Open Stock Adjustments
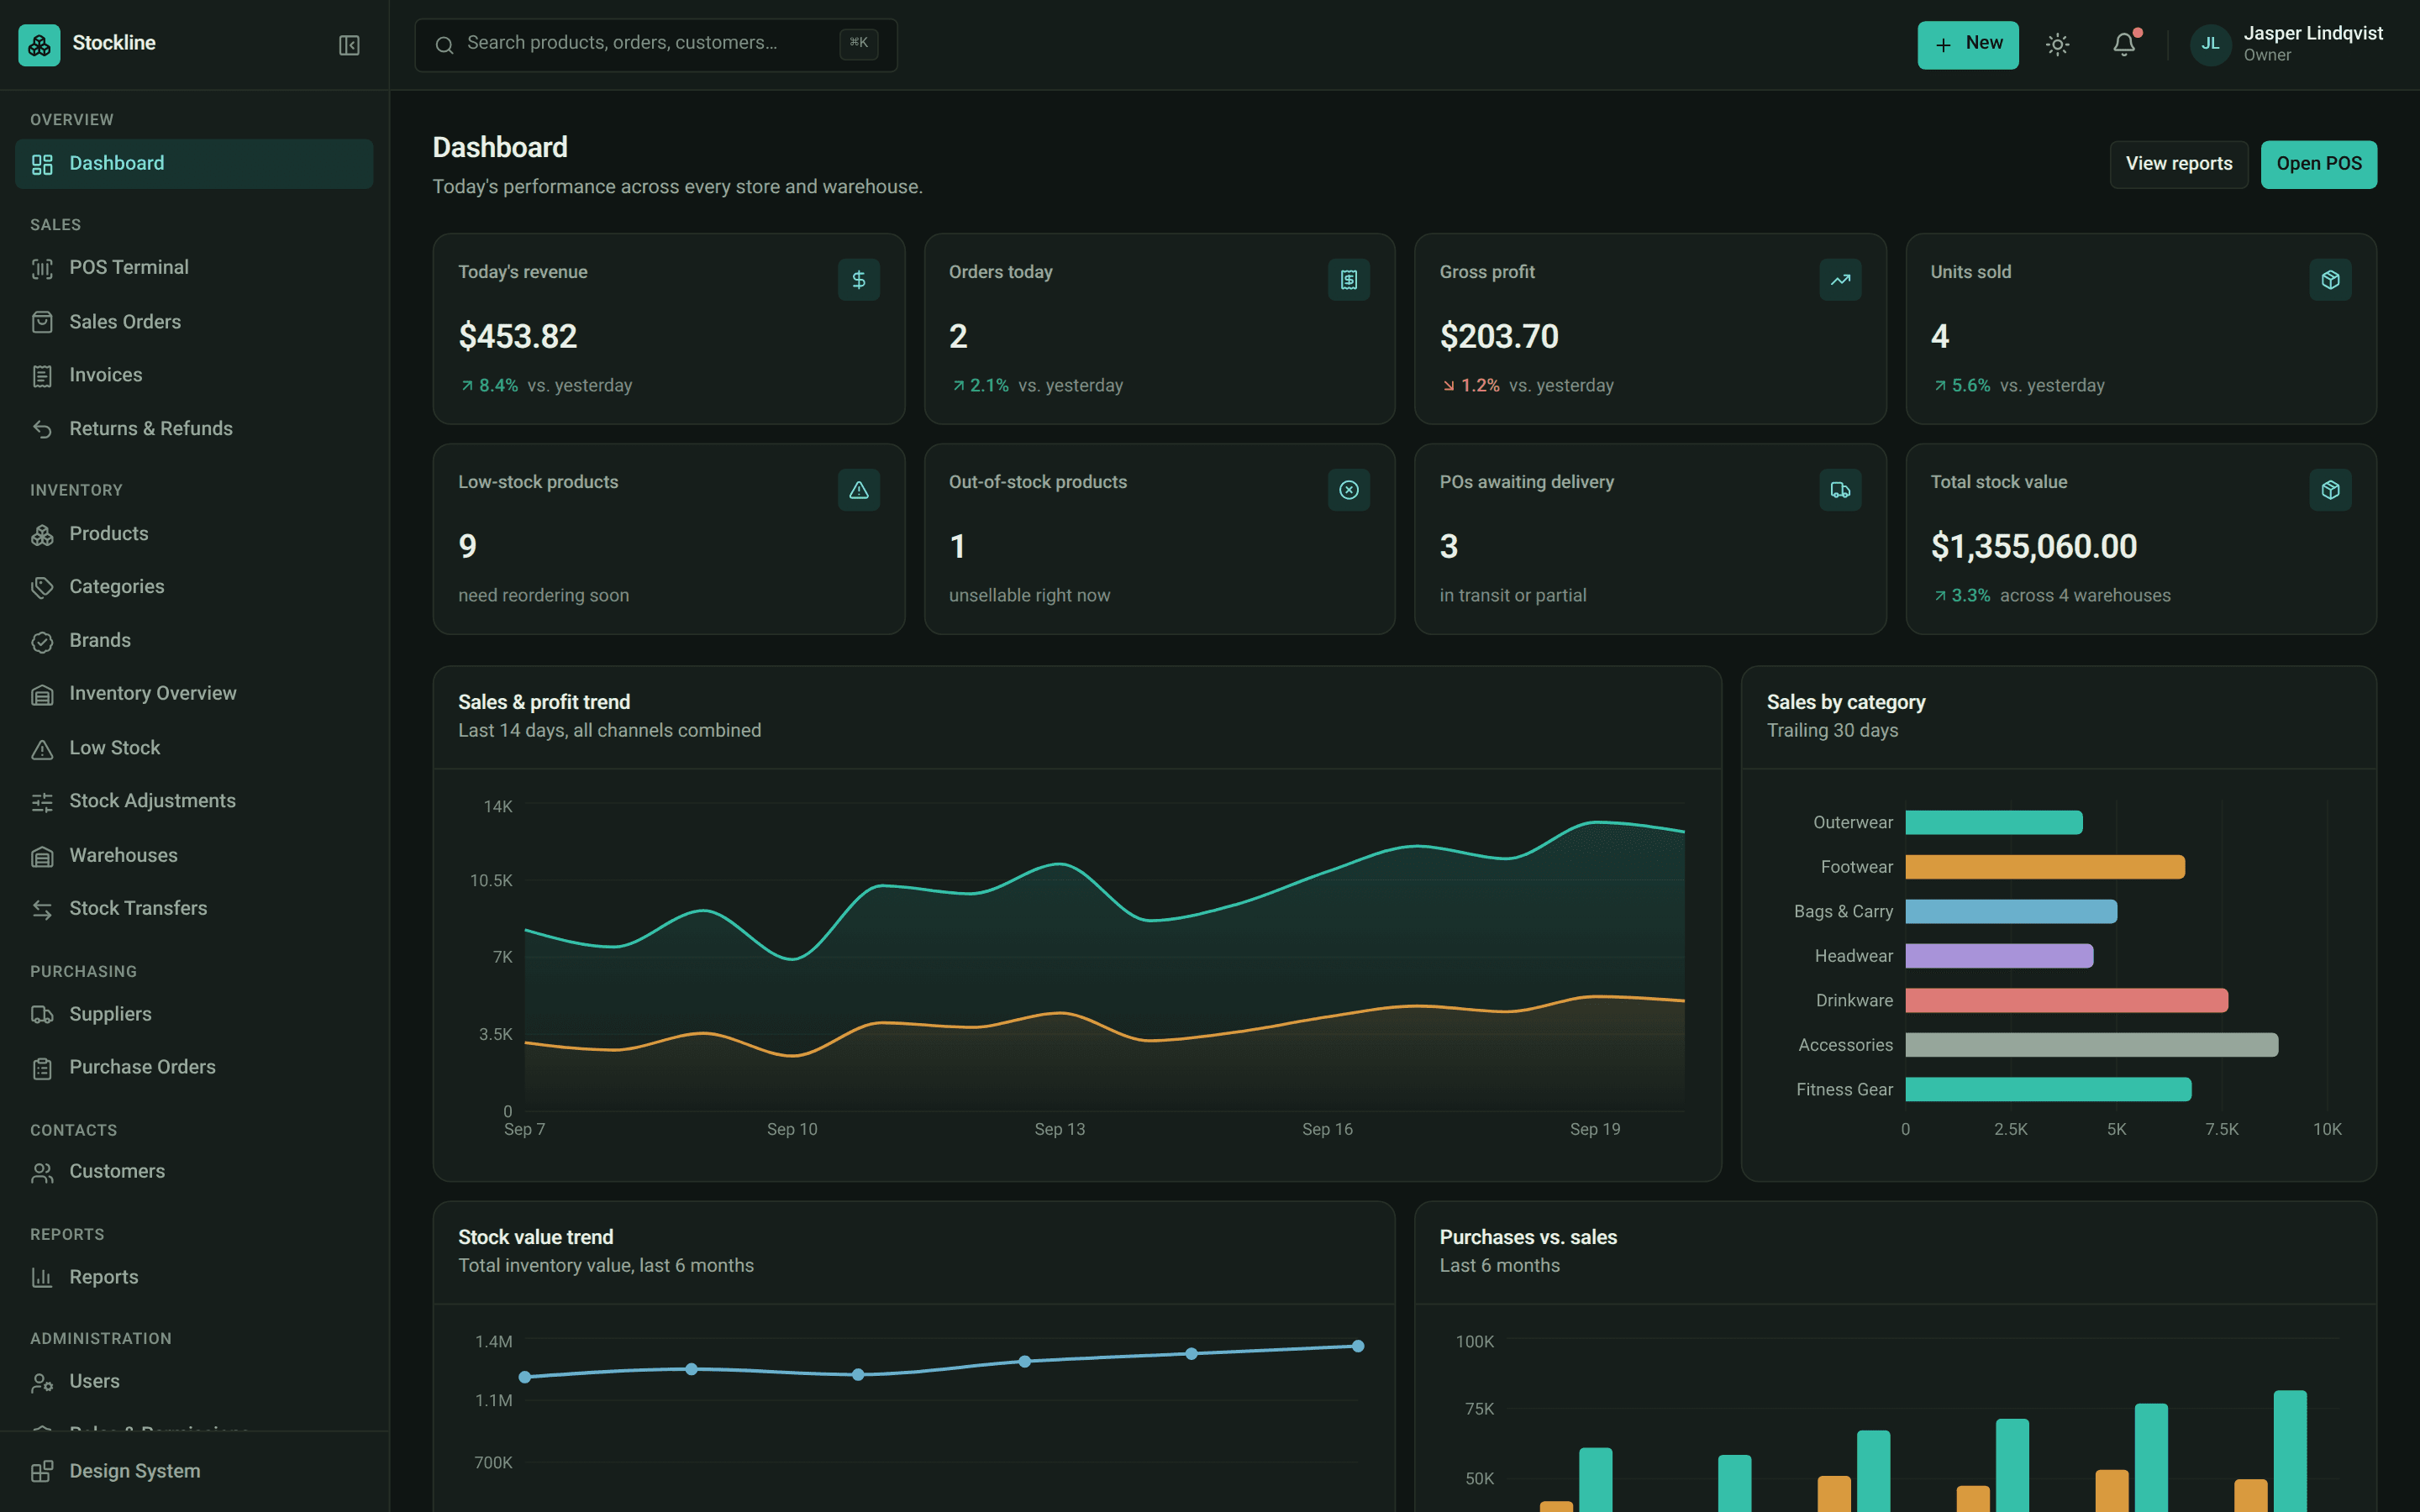 [194, 801]
